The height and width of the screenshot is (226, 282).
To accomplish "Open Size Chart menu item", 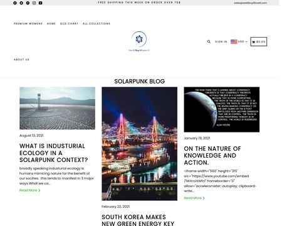I will pyautogui.click(x=69, y=24).
